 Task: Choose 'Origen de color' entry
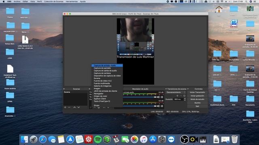pyautogui.click(x=107, y=96)
